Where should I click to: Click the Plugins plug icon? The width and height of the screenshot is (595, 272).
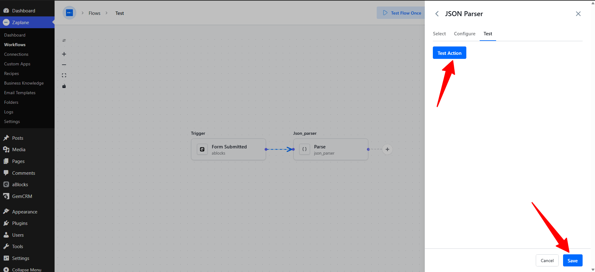(6, 223)
